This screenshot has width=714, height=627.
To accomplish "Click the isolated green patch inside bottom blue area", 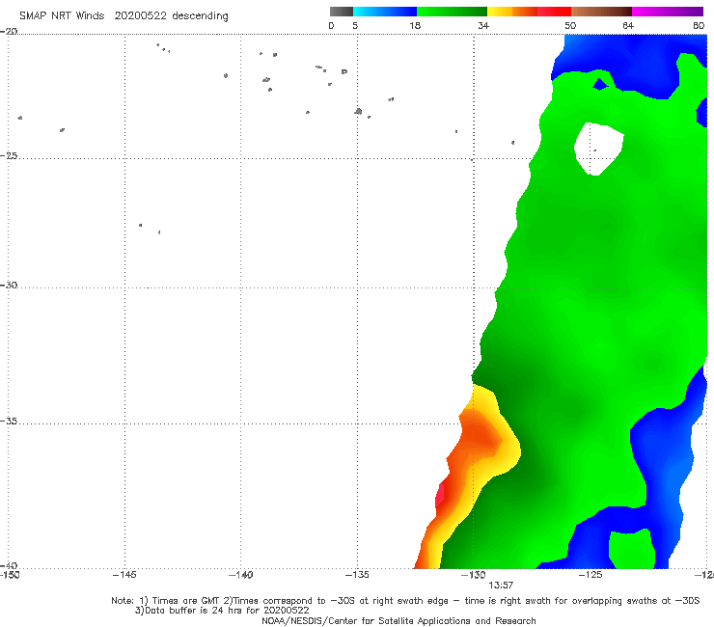I will [632, 549].
